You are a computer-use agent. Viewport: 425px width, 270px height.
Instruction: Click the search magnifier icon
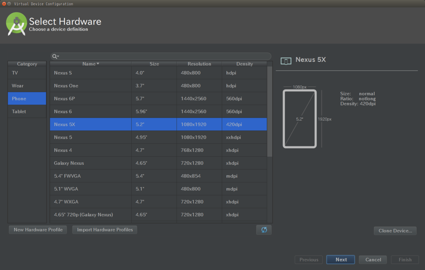[55, 56]
